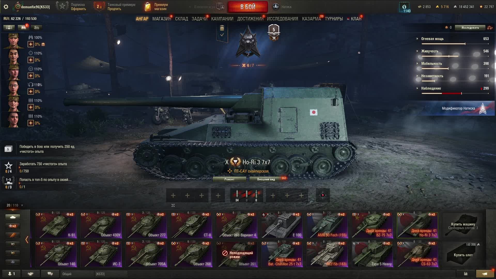Click the ammunition shells slot

pyautogui.click(x=246, y=195)
